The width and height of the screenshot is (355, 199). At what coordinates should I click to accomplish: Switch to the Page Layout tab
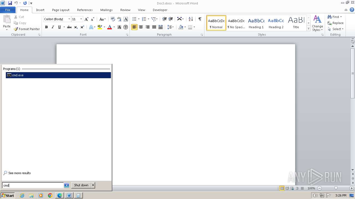pyautogui.click(x=61, y=10)
